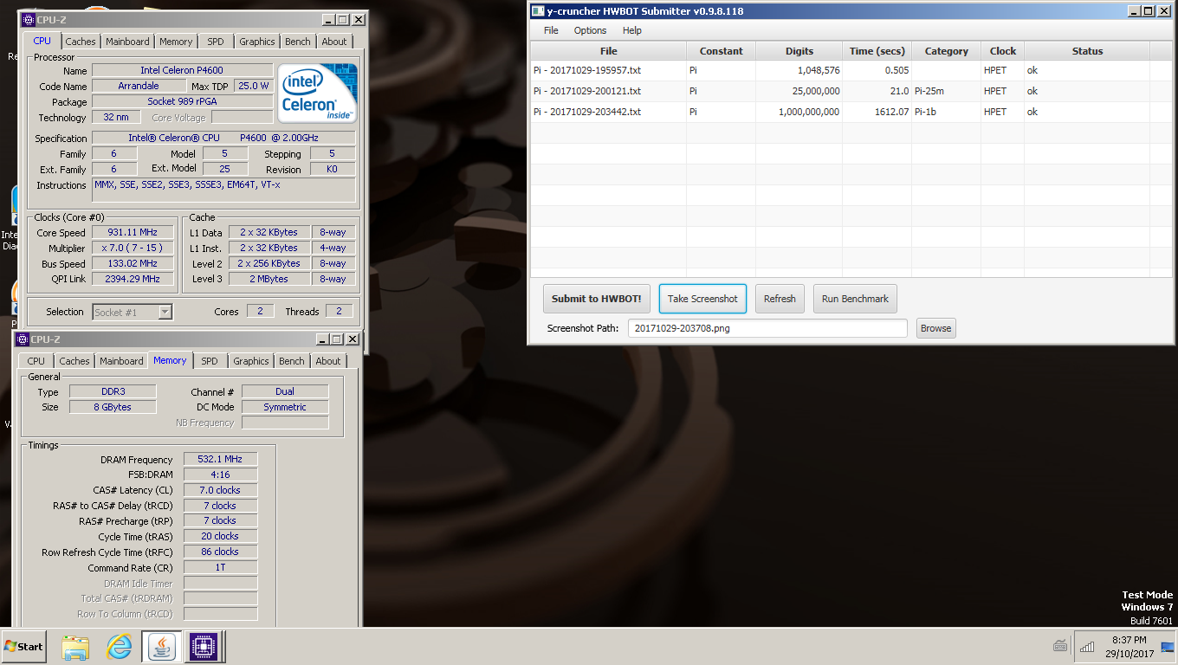Click the Take Screenshot button
The width and height of the screenshot is (1178, 665).
coord(702,299)
